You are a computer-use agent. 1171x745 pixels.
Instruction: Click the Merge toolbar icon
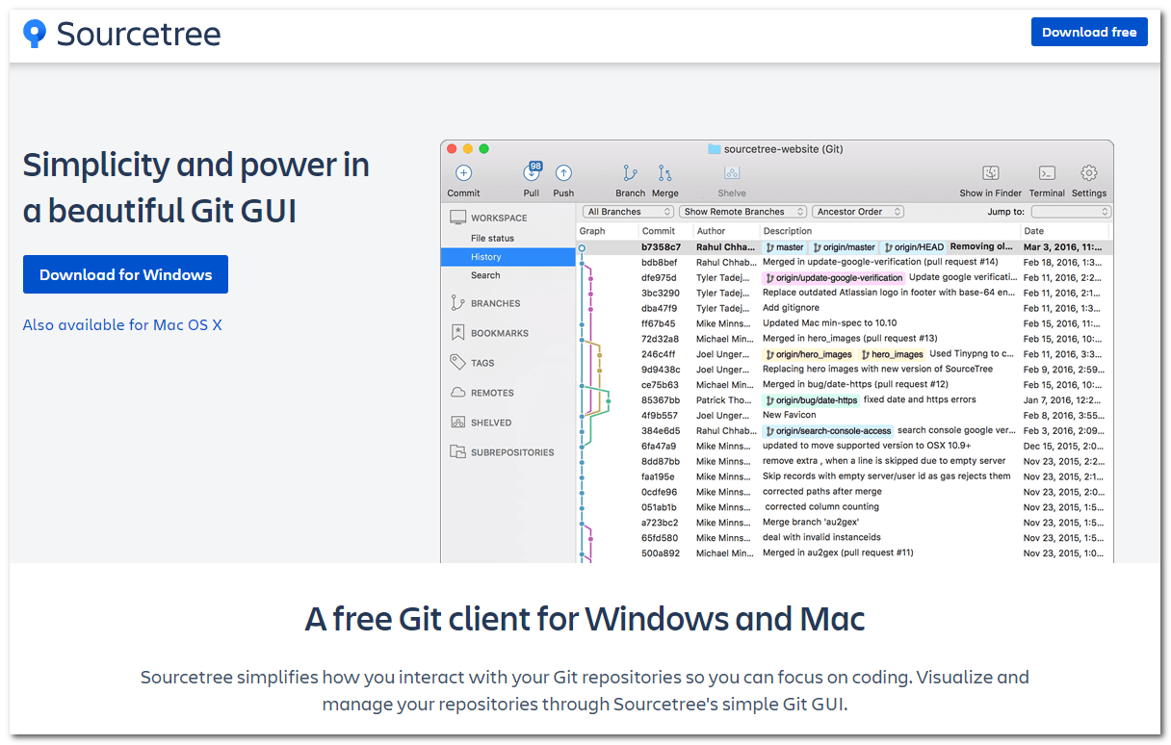pos(664,173)
